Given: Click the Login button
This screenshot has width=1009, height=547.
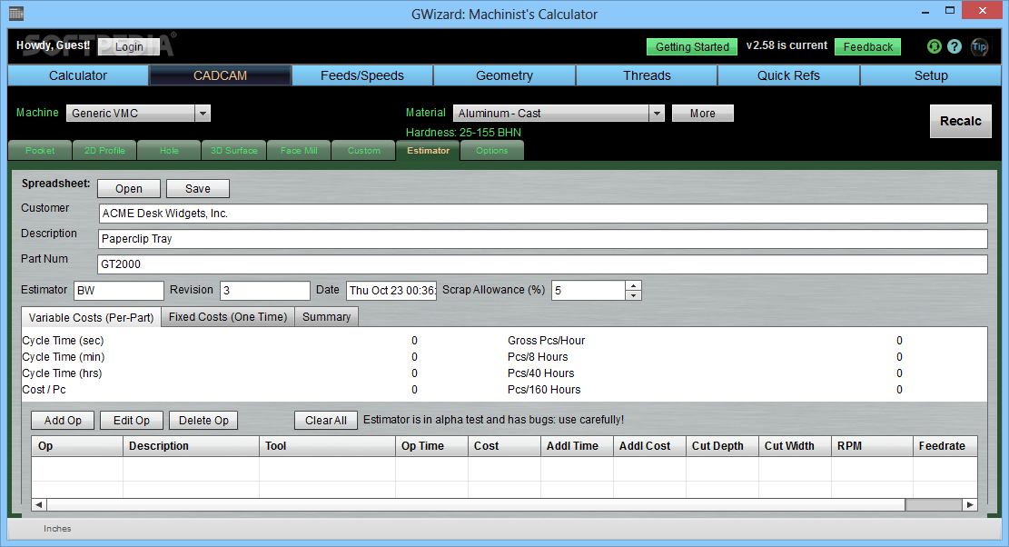Looking at the screenshot, I should (129, 46).
